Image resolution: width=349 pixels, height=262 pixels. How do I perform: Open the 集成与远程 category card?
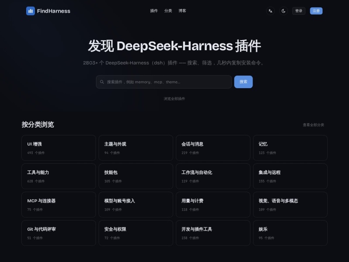point(290,176)
